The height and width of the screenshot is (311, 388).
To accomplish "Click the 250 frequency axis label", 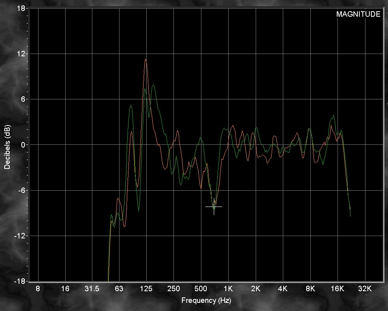I will tap(173, 289).
